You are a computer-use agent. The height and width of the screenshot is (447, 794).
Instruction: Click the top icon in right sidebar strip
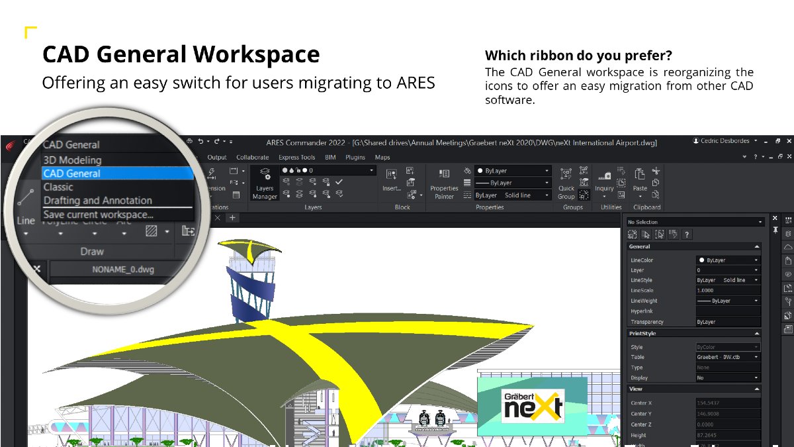788,220
